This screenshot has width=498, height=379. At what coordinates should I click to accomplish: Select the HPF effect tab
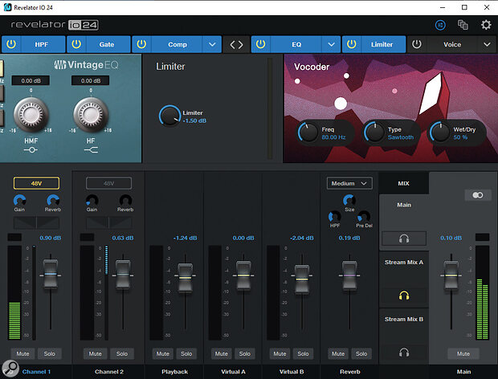click(42, 44)
